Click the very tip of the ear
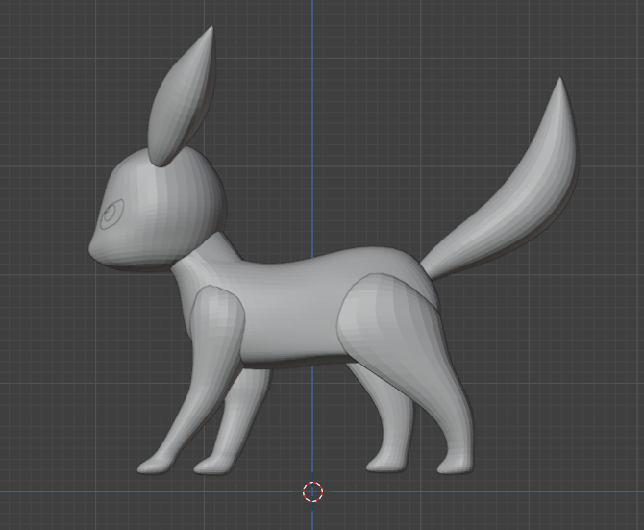 210,30
